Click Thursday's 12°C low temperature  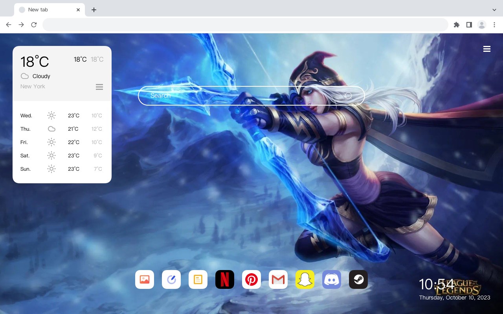[x=97, y=129]
